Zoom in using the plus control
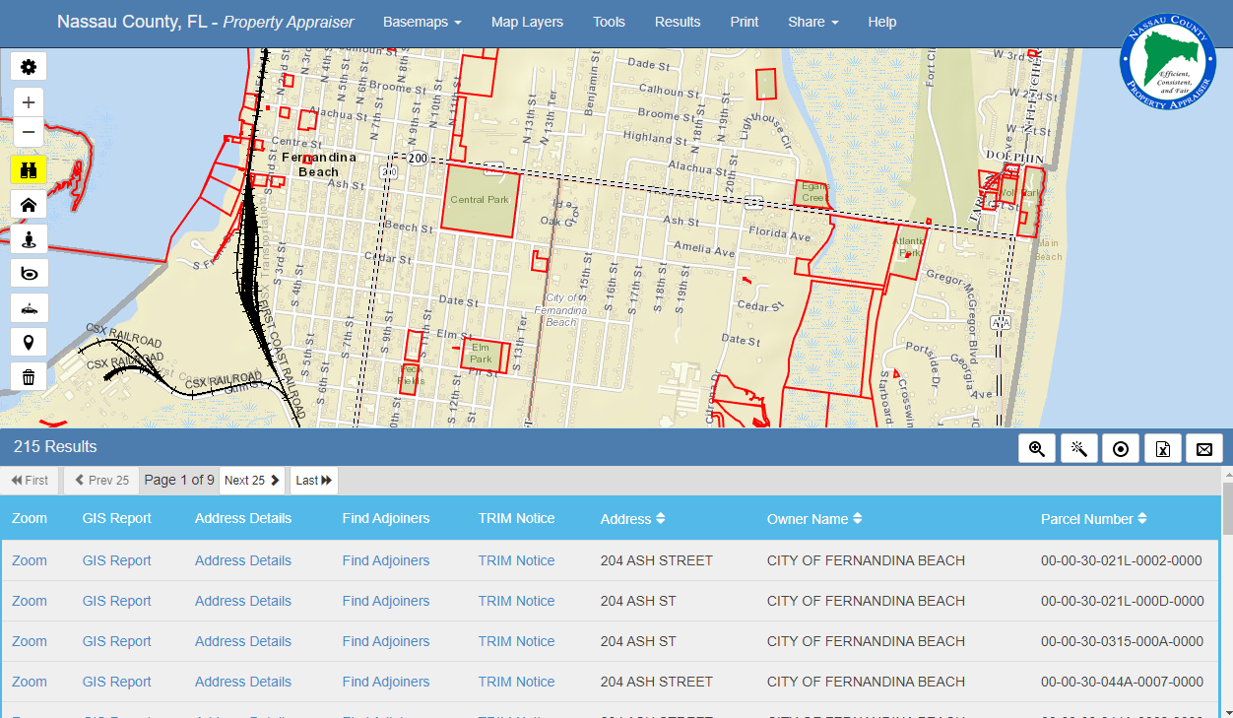The image size is (1233, 718). click(28, 101)
